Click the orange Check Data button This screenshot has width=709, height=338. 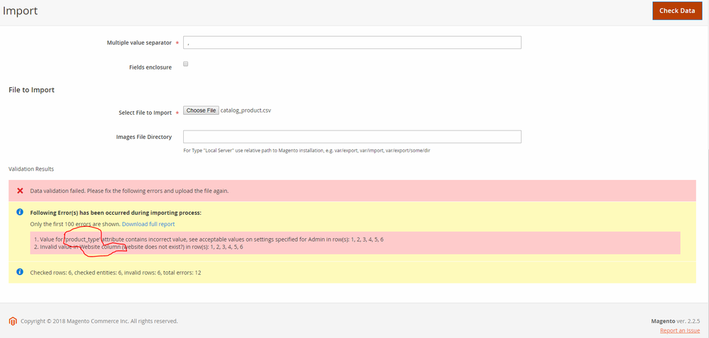click(x=676, y=11)
